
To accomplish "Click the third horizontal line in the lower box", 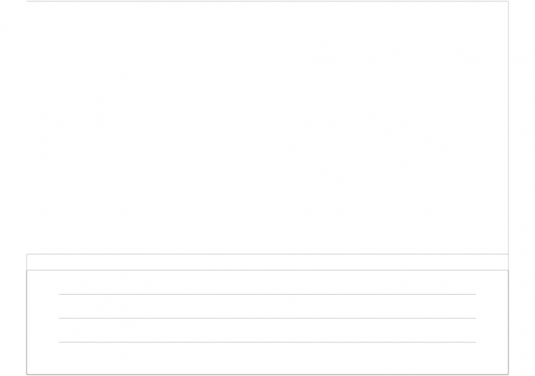I will coord(267,342).
